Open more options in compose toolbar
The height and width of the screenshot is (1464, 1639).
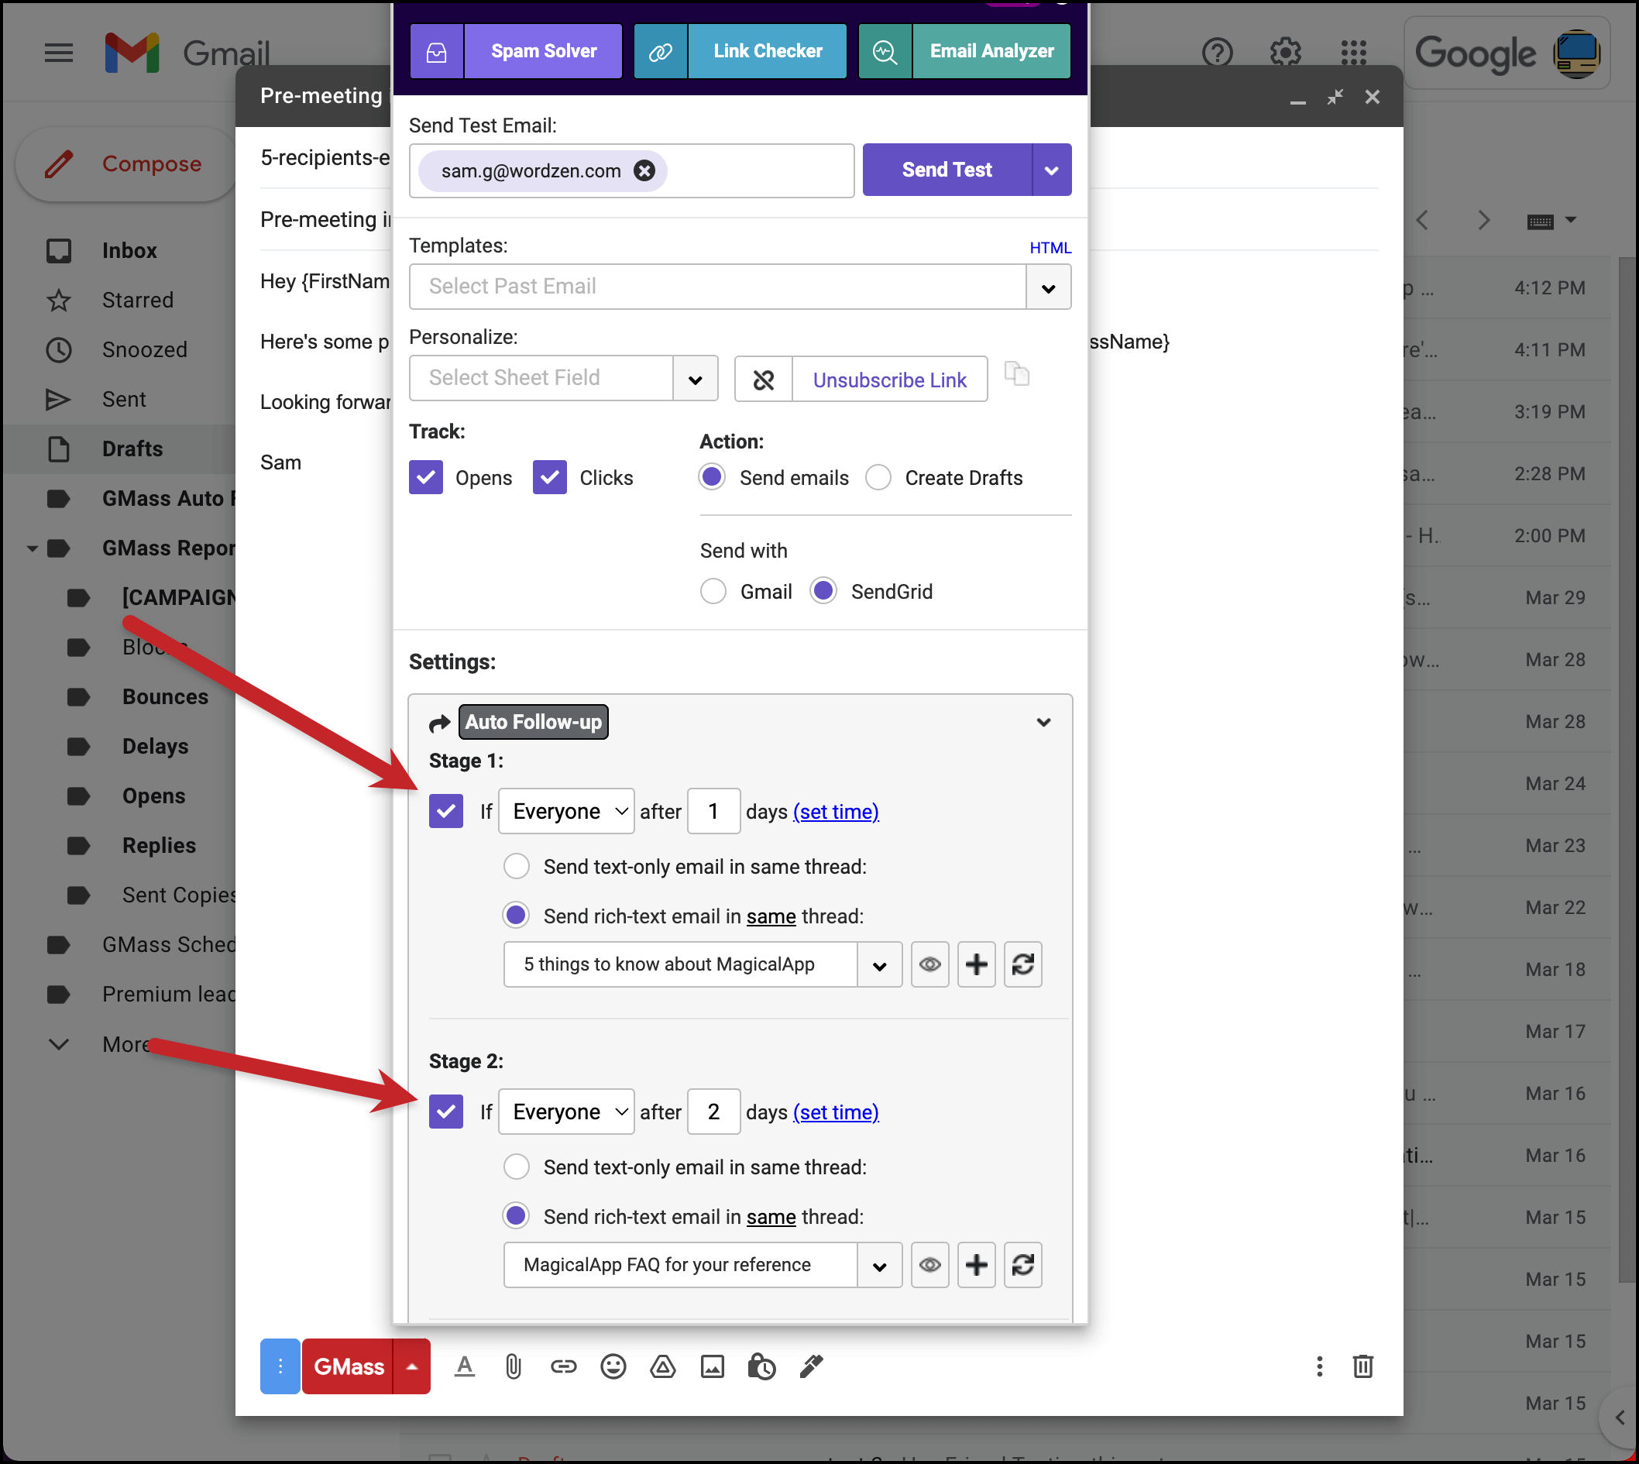1319,1367
